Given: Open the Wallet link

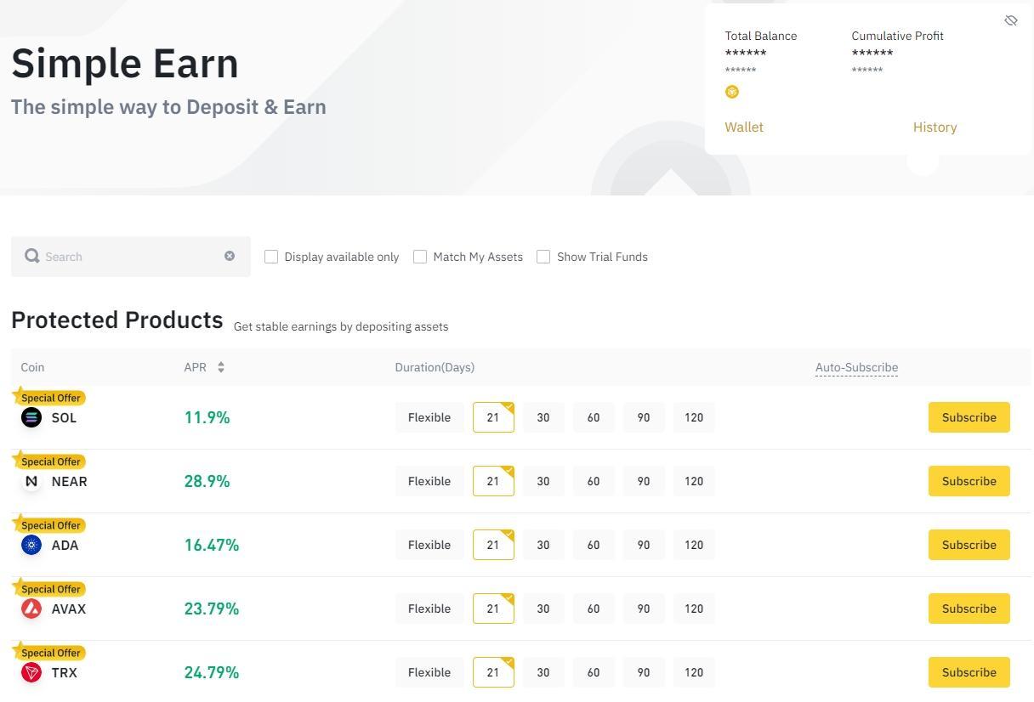Looking at the screenshot, I should [744, 127].
